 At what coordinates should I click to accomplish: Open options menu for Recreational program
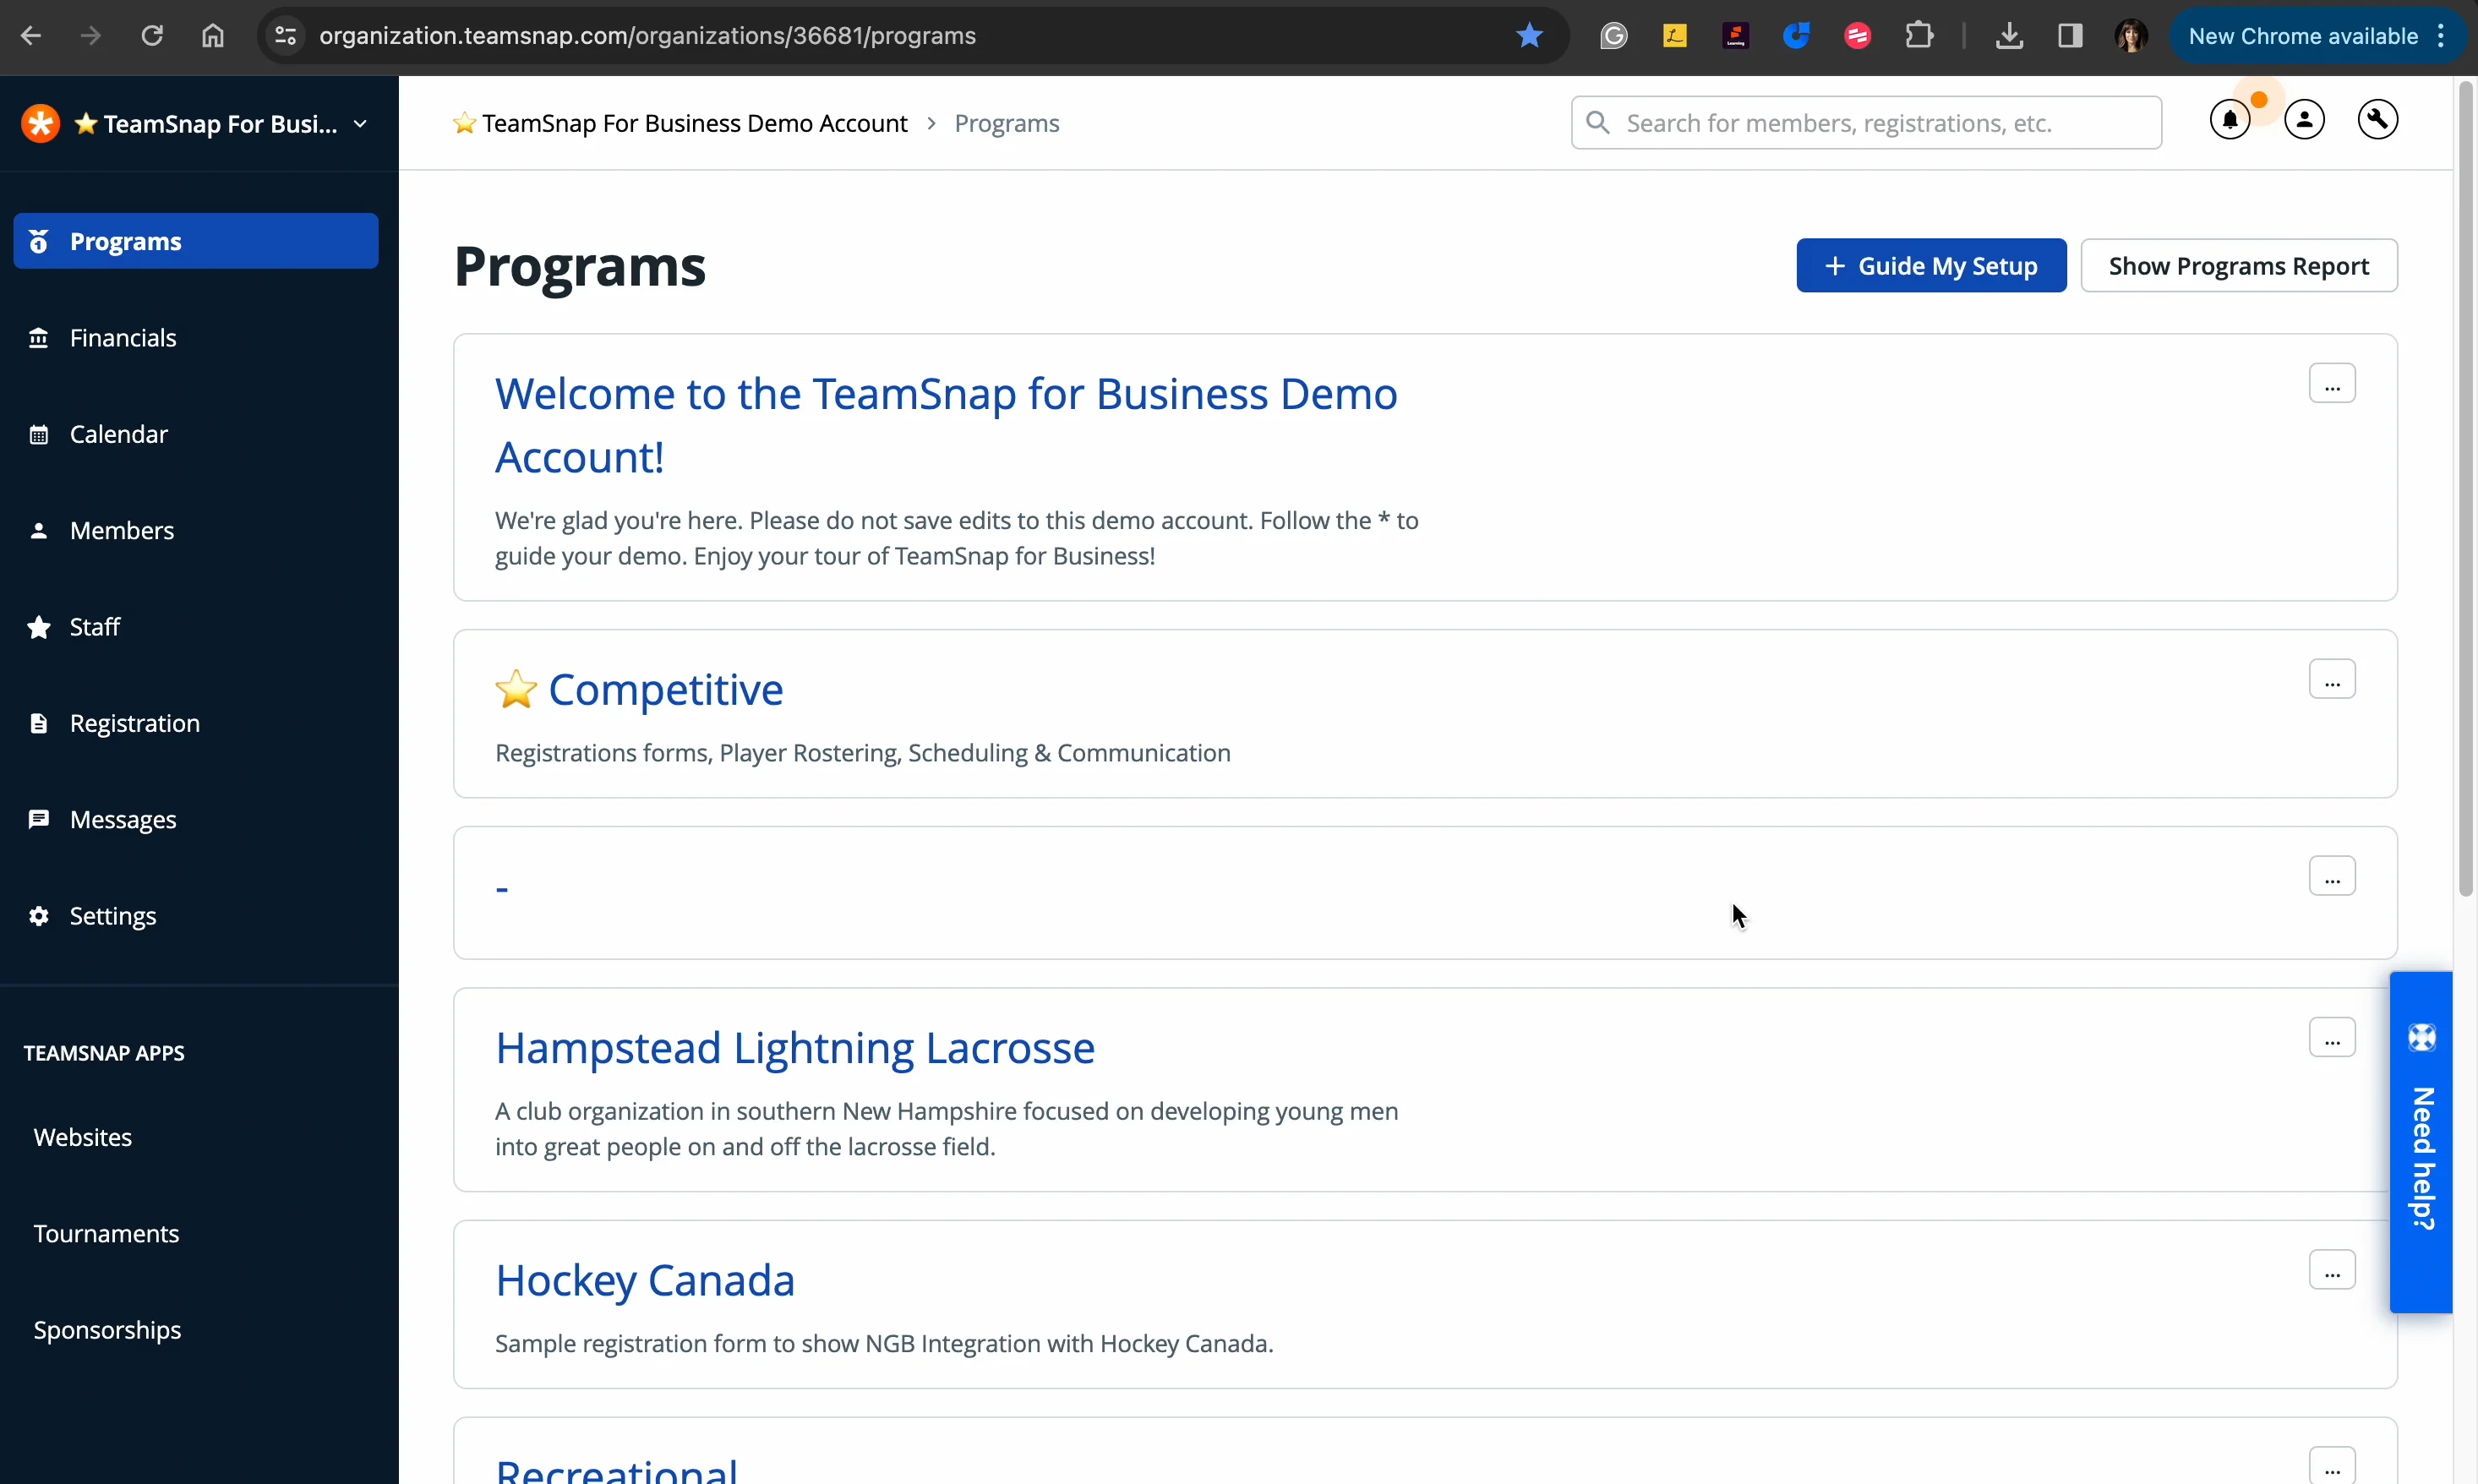pos(2331,1467)
